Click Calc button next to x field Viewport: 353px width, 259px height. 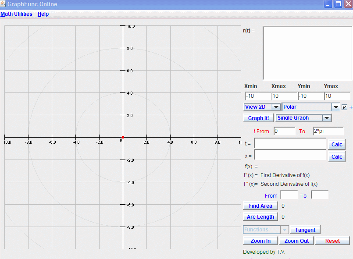337,157
